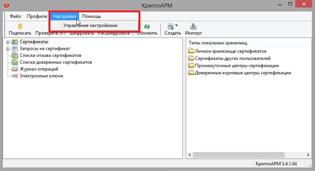Select Личное хранилище сертификатов text

point(231,51)
